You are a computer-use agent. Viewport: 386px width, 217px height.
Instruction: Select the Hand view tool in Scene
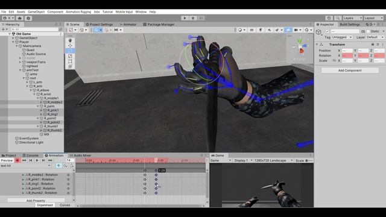point(70,40)
